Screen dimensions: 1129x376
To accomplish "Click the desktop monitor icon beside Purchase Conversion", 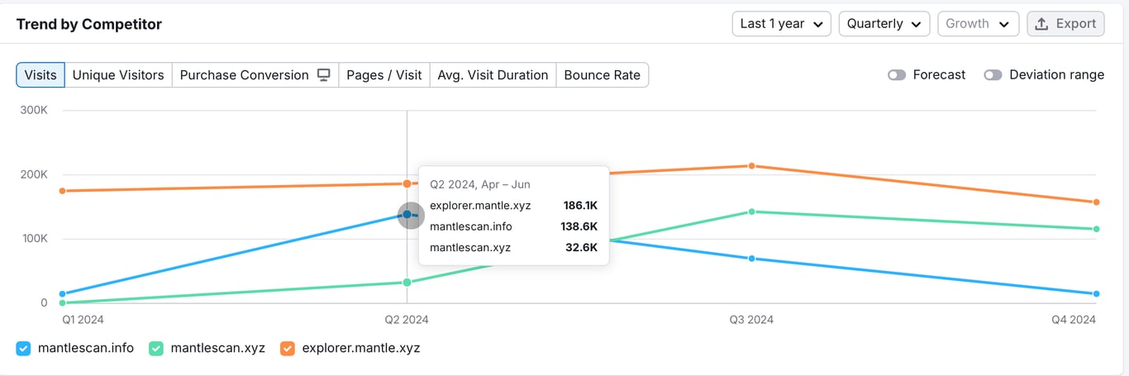I will 324,75.
